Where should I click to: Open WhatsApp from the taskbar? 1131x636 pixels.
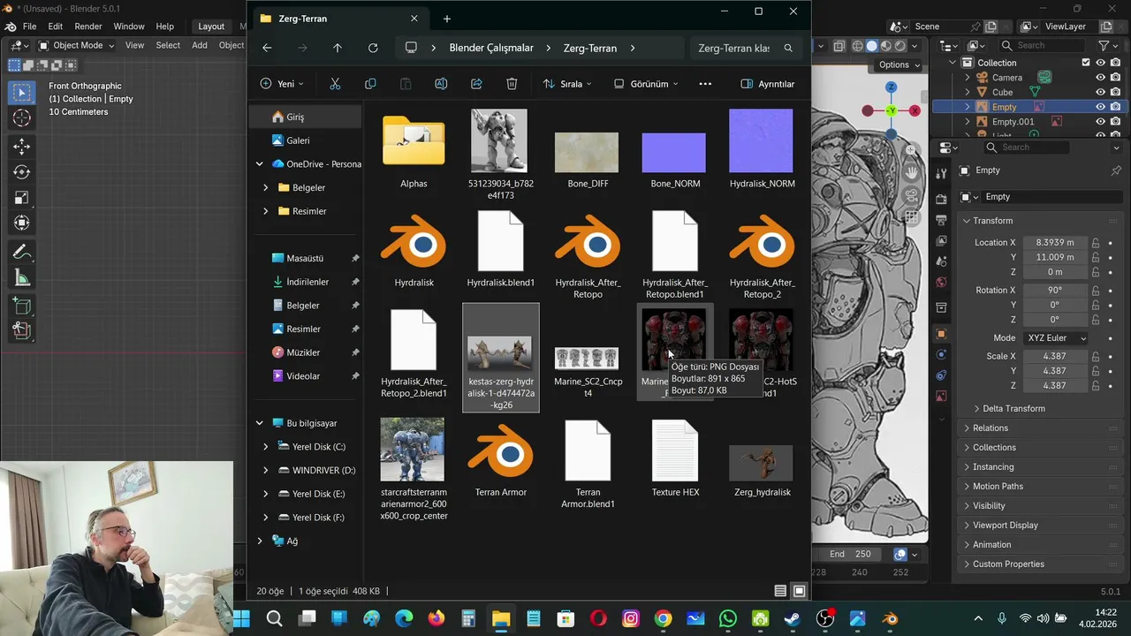point(728,618)
